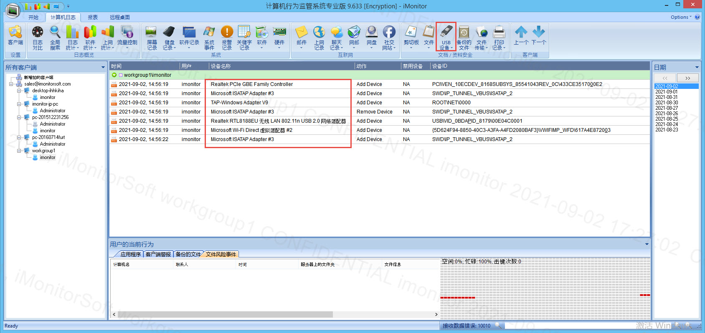The width and height of the screenshot is (705, 333).
Task: Open 全局搜索 magnifier tool
Action: pyautogui.click(x=55, y=37)
